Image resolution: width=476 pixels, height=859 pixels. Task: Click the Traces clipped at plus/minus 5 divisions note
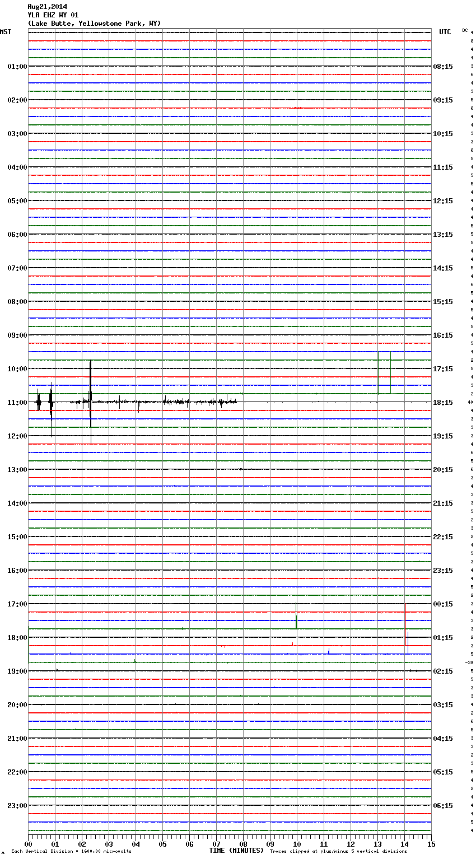point(338,851)
